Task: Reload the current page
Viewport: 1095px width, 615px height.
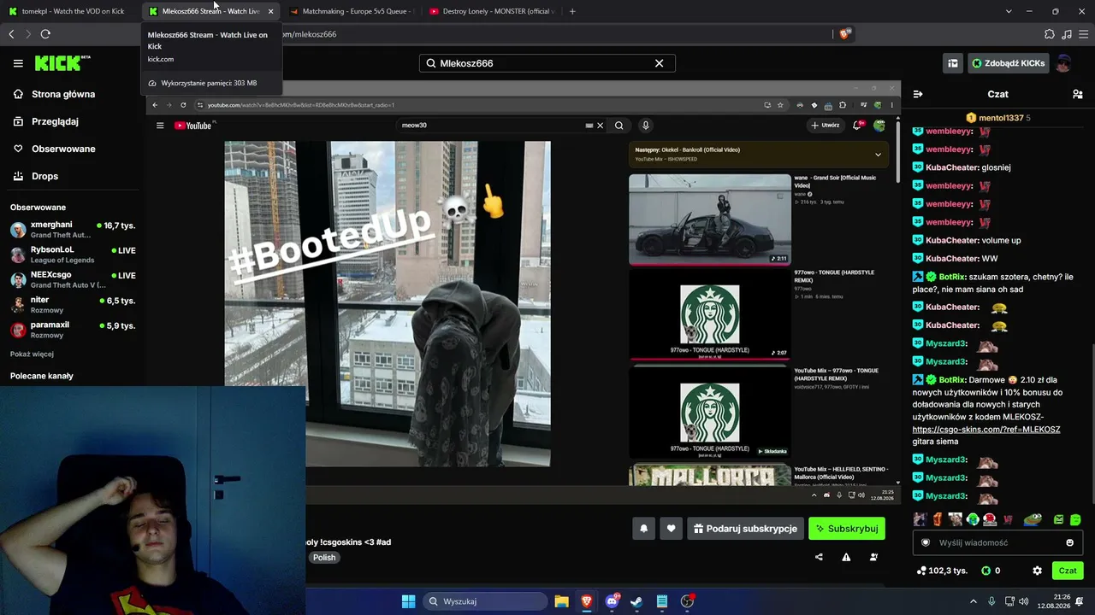Action: pos(45,34)
